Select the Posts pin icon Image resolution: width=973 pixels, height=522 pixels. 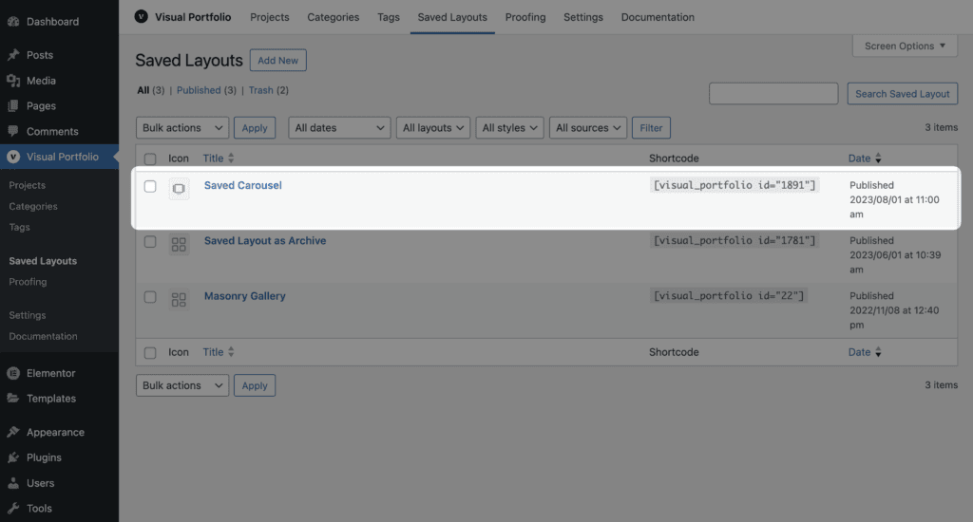coord(13,55)
